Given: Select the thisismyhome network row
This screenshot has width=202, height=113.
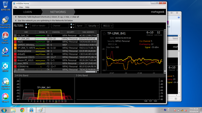Looking at the screenshot, I should 55,51.
